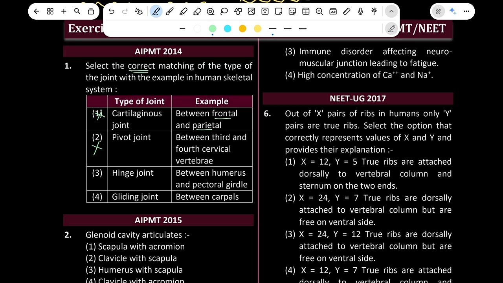
Task: Click the 'NEET-UG 2017' section heading
Action: point(358,99)
